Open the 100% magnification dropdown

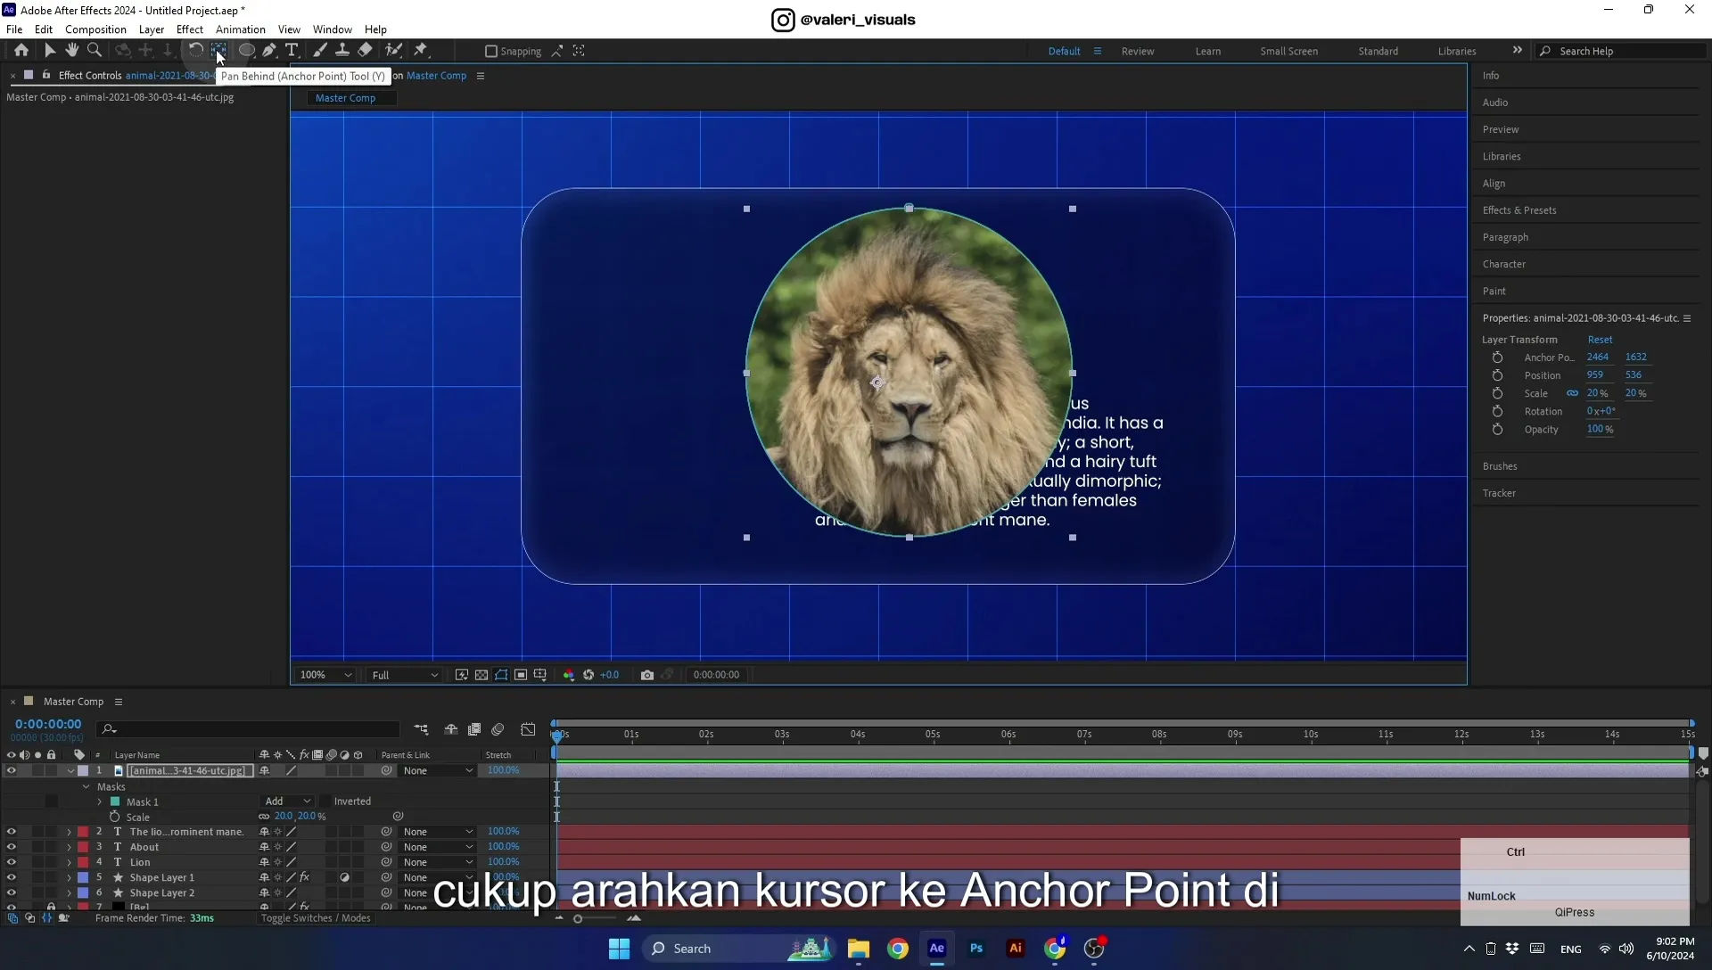(x=325, y=675)
